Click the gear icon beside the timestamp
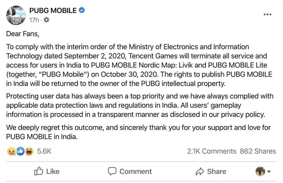The image size is (283, 183). coord(46,20)
